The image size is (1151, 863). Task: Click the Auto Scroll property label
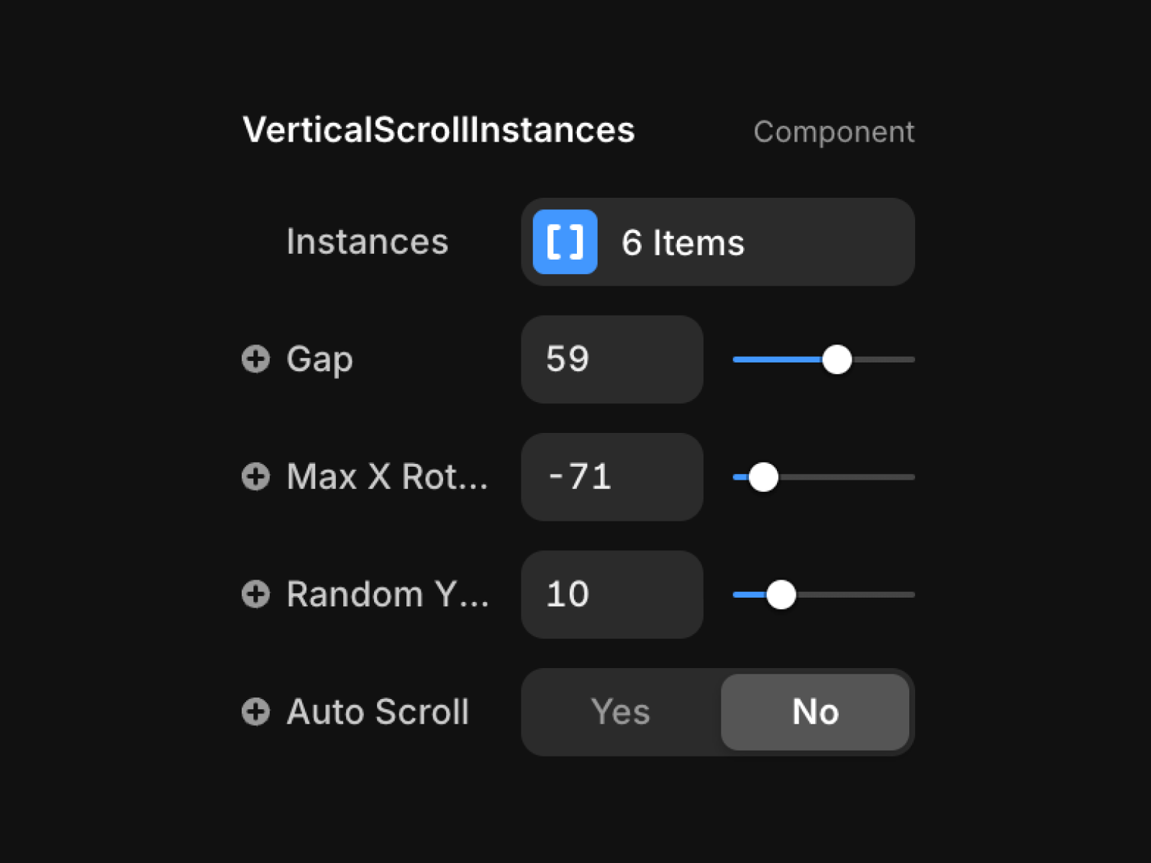pyautogui.click(x=378, y=712)
